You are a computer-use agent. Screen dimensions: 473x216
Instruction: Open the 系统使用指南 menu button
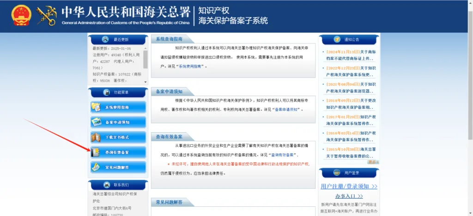coord(118,107)
